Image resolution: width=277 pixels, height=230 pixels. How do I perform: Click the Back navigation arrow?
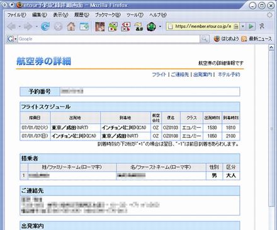tap(12, 26)
